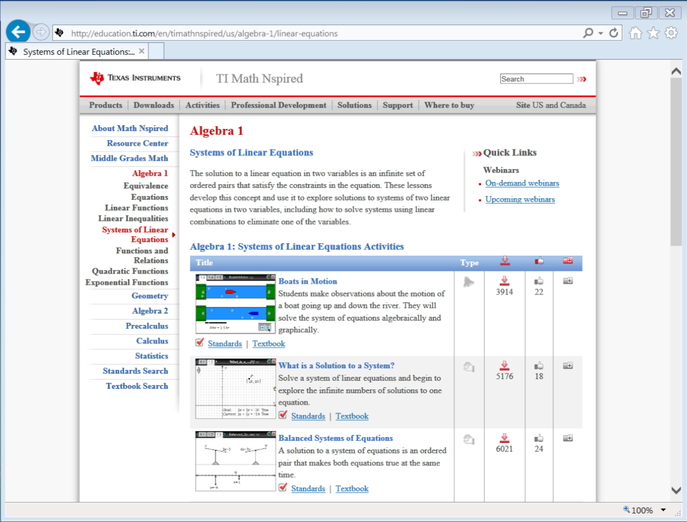This screenshot has width=687, height=522.
Task: Open Standards link under Boats in Motion
Action: (225, 343)
